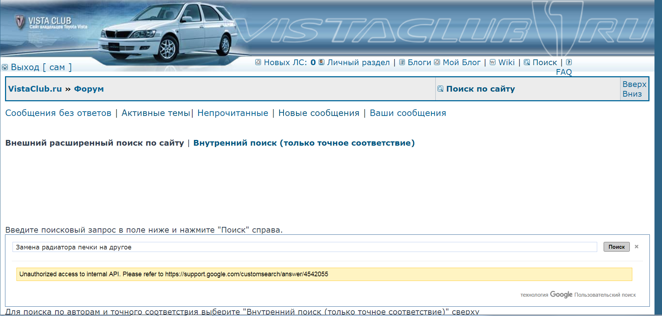Open the Непрочитанные messages link

coord(233,113)
